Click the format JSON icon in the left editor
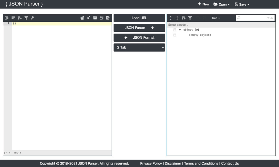Viewport: 279px width, 167px height. click(x=7, y=18)
